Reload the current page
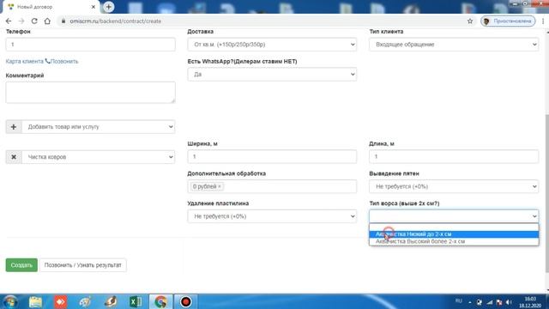The image size is (549, 309). pyautogui.click(x=34, y=21)
